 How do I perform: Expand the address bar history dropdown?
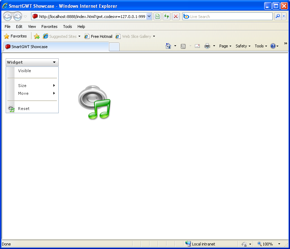149,17
